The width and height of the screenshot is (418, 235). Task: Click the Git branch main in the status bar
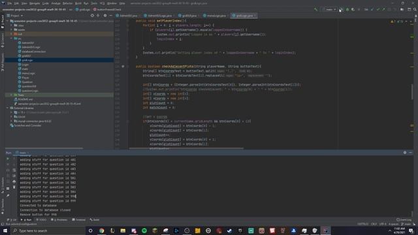[406, 224]
